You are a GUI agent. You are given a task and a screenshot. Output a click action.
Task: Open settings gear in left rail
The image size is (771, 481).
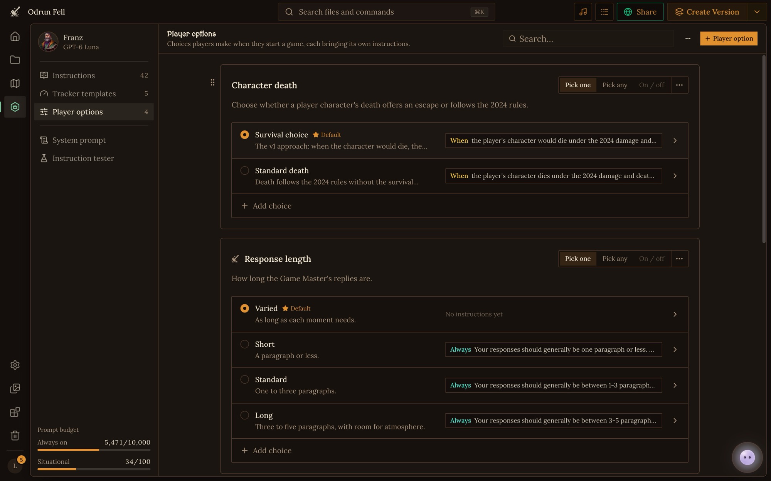point(15,365)
